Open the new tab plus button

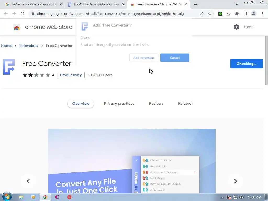[x=196, y=4]
